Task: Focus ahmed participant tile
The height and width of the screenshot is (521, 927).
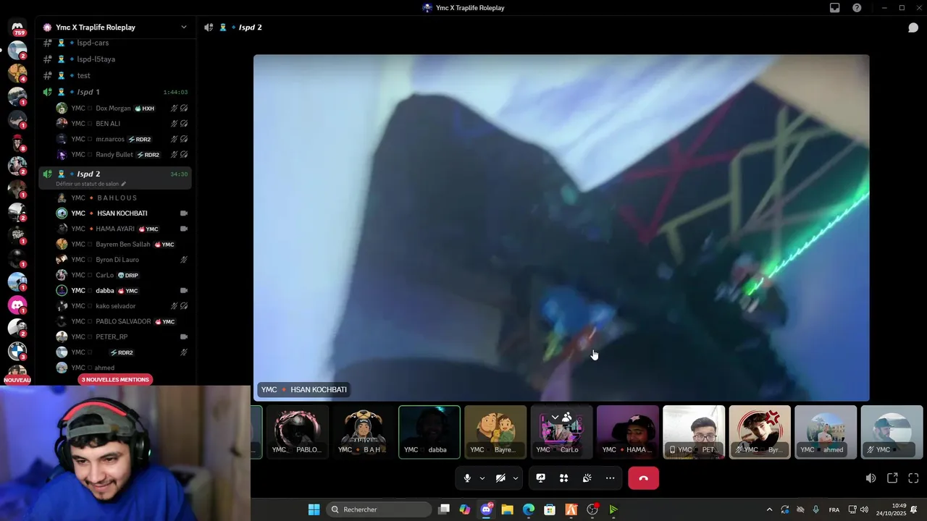Action: (x=826, y=432)
